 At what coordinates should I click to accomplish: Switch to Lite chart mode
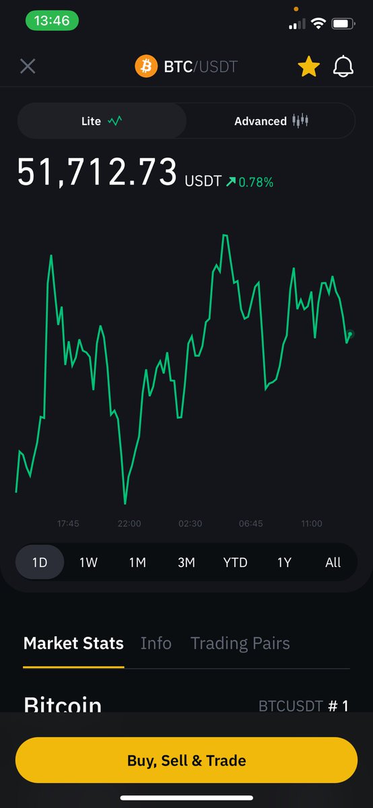tap(102, 121)
